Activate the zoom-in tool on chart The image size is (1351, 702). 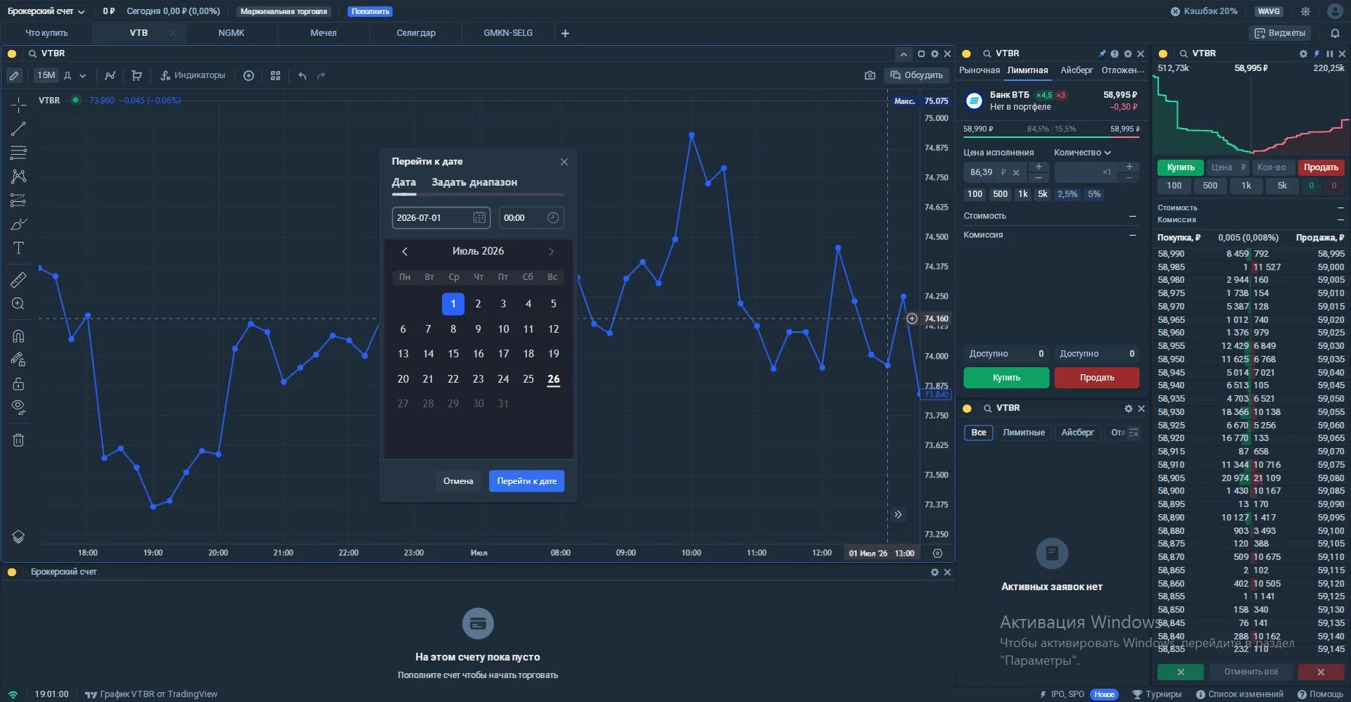pos(18,304)
